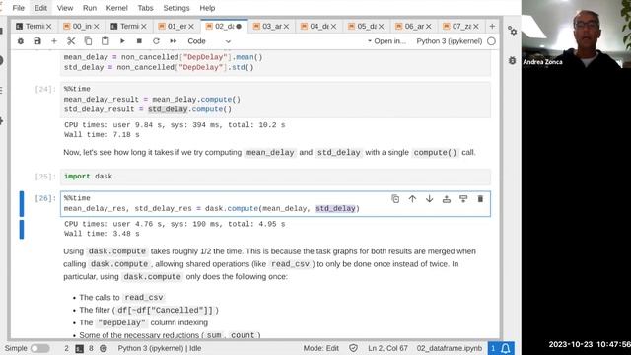Close the 07_za tab
This screenshot has height=355, width=631.
click(476, 27)
